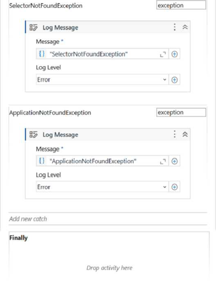216x289 pixels.
Task: Click Log Message icon in SelectorNotFoundException catch
Action: (33, 27)
